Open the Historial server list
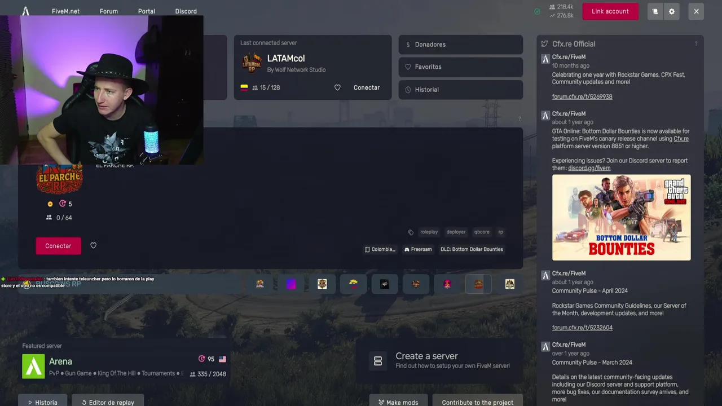Screen dimensions: 722x406 pyautogui.click(x=461, y=90)
